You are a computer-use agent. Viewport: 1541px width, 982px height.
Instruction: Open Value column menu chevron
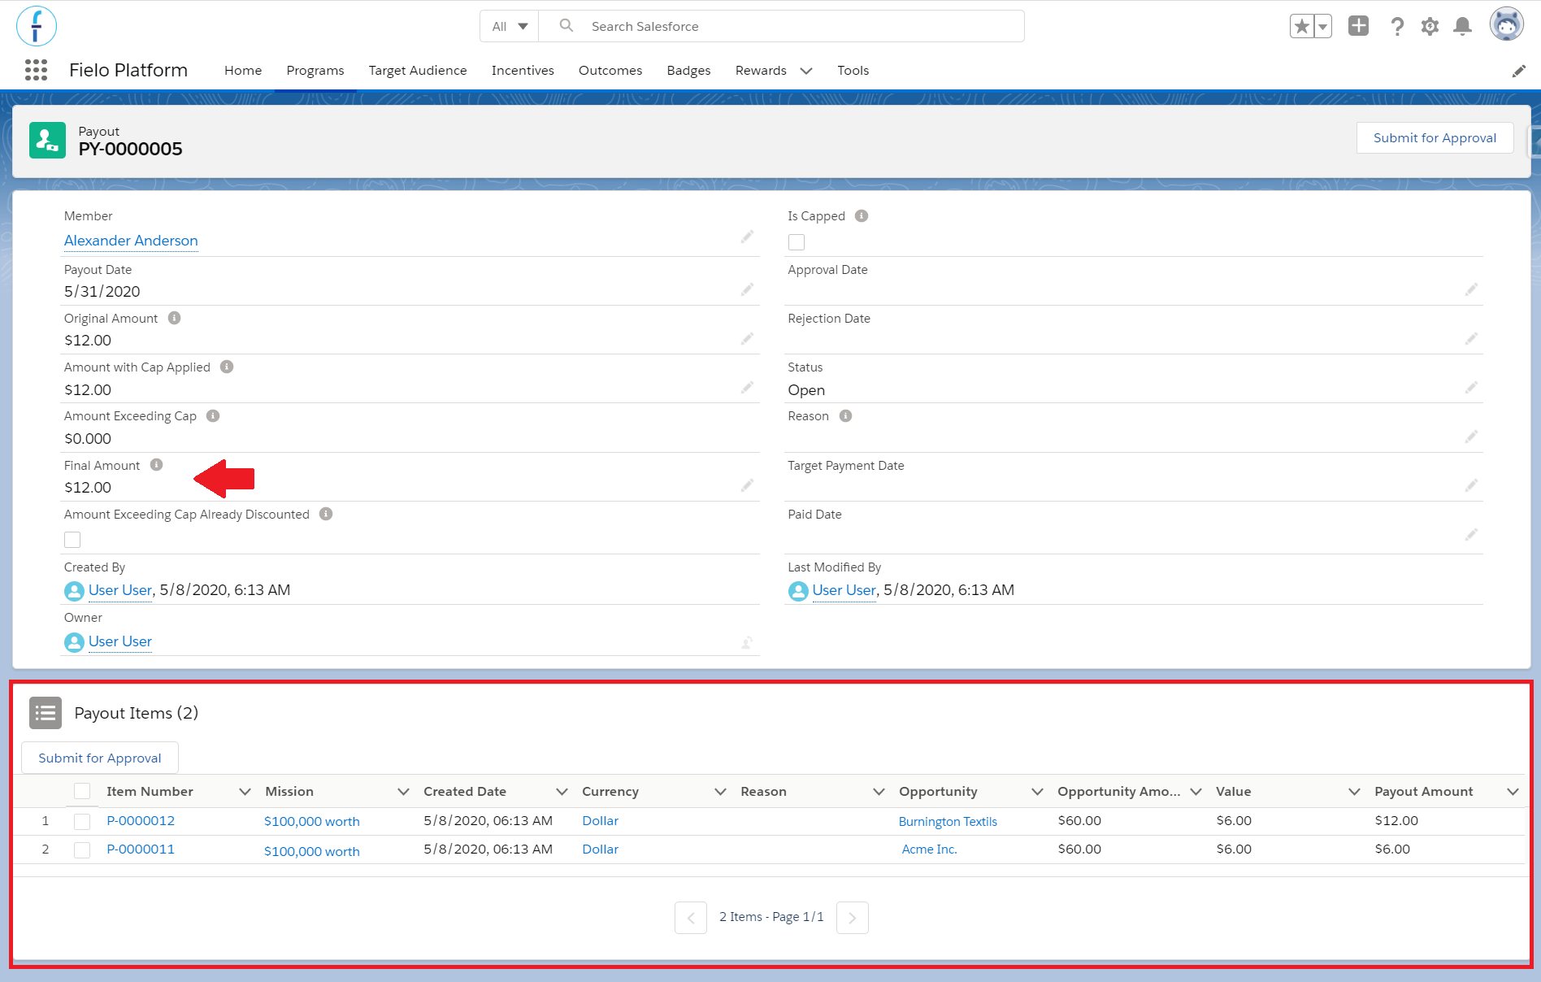[1354, 792]
